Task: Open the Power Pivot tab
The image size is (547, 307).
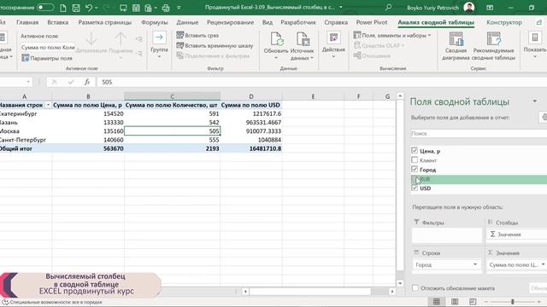Action: point(372,22)
